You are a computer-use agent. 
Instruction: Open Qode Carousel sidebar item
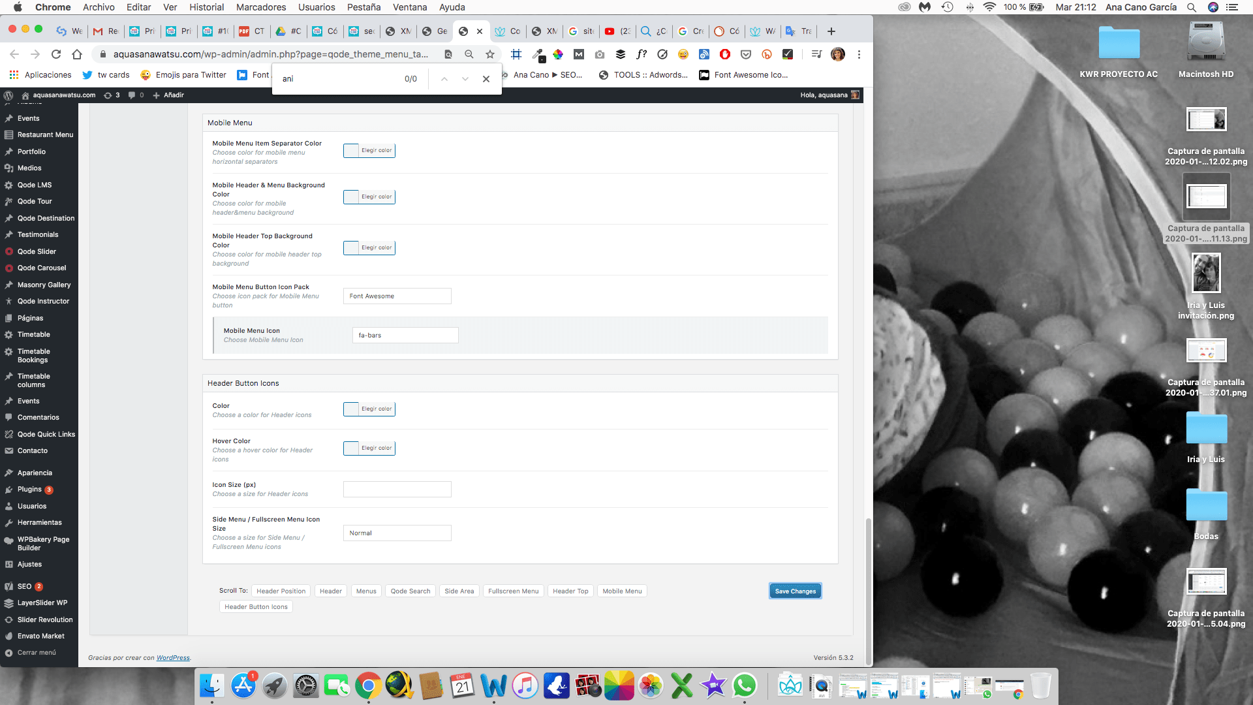[42, 268]
